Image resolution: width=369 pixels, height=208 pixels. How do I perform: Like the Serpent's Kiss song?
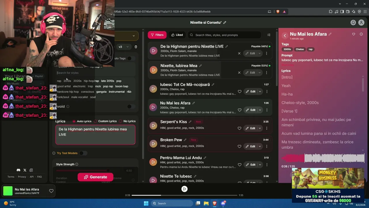coord(240,128)
